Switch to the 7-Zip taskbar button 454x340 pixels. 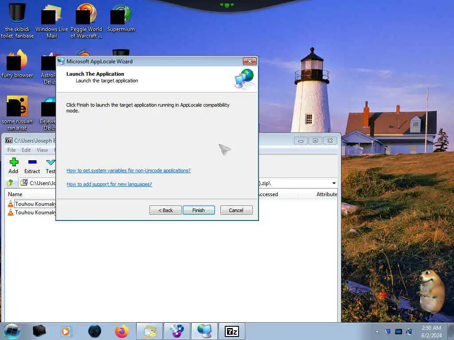pos(231,331)
